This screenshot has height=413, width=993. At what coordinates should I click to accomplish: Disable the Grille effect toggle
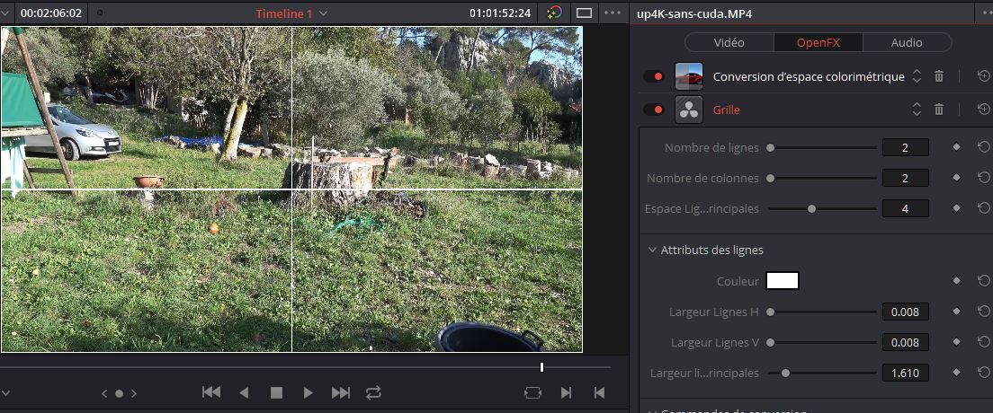654,110
